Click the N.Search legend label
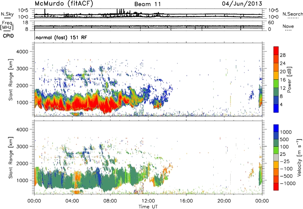 pyautogui.click(x=292, y=14)
